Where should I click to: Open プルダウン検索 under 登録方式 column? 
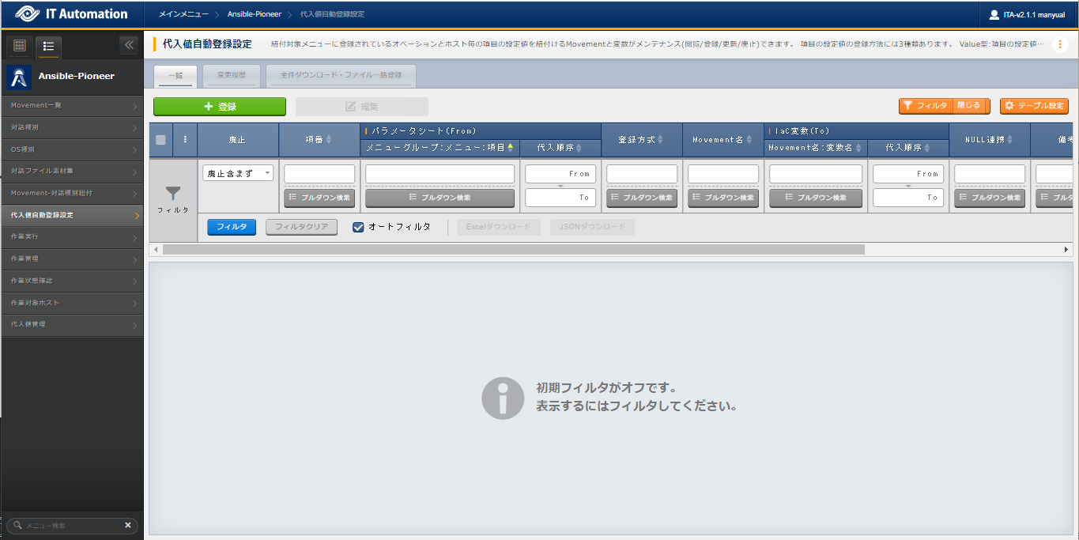tap(642, 198)
